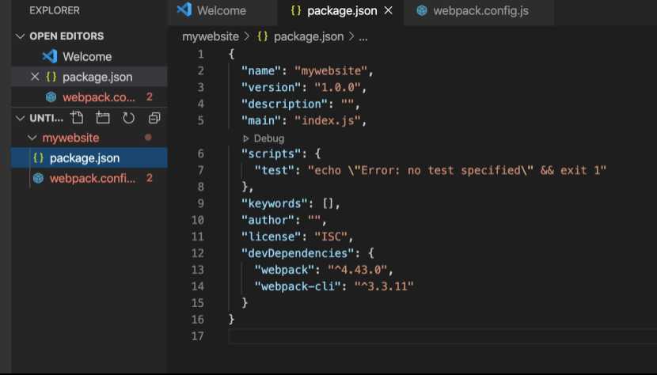Click the New Folder icon in explorer header

coord(103,118)
